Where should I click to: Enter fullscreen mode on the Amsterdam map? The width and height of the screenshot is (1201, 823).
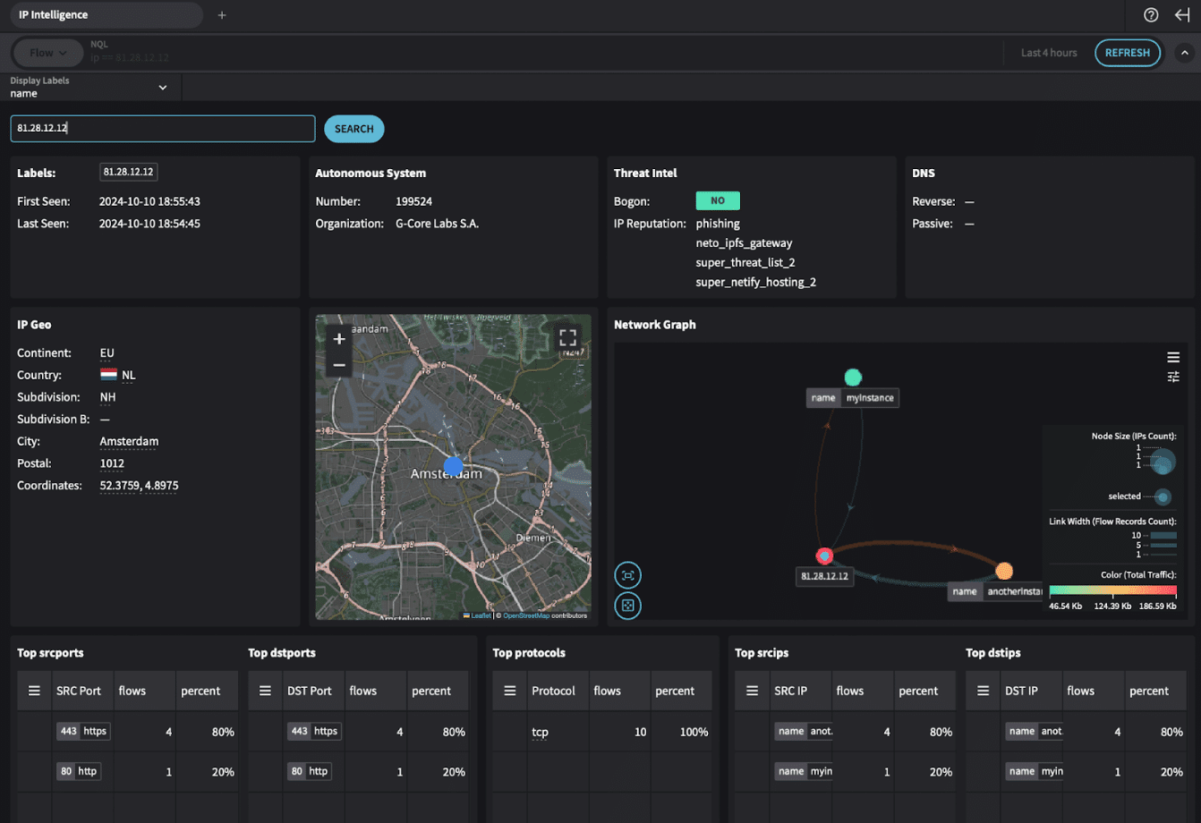tap(568, 337)
